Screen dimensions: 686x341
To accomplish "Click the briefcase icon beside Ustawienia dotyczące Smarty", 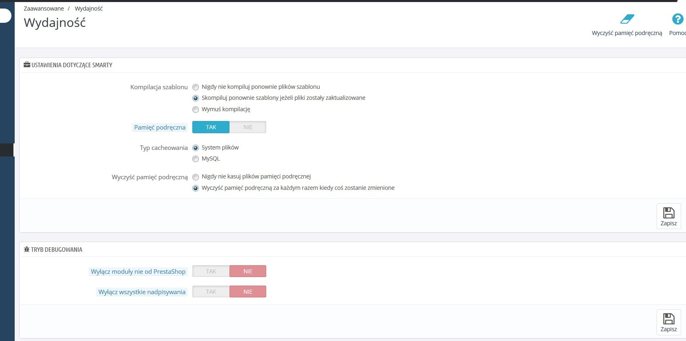I will coord(27,65).
